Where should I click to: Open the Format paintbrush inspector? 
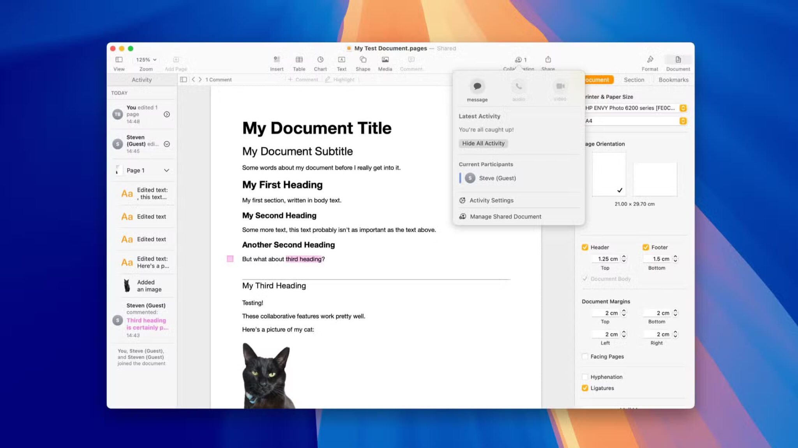click(x=650, y=60)
